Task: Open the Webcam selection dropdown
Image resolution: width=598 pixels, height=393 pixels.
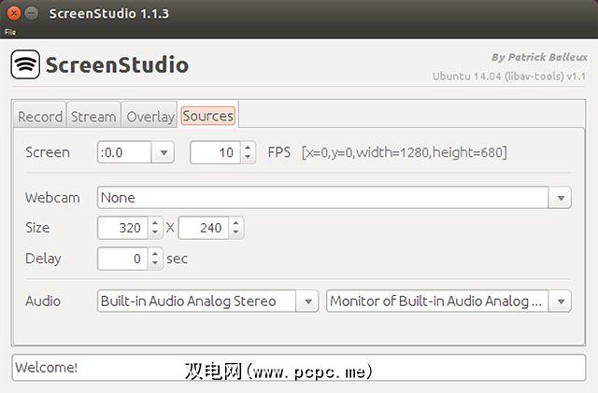Action: coord(561,198)
